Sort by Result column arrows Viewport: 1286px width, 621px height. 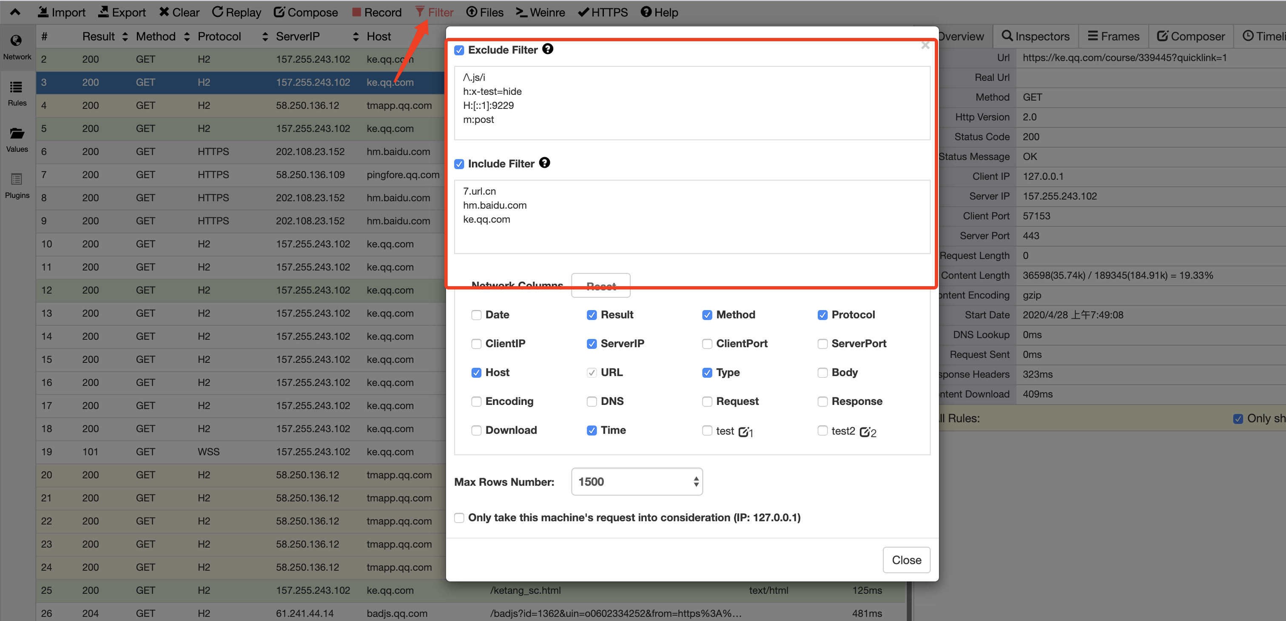pyautogui.click(x=125, y=37)
